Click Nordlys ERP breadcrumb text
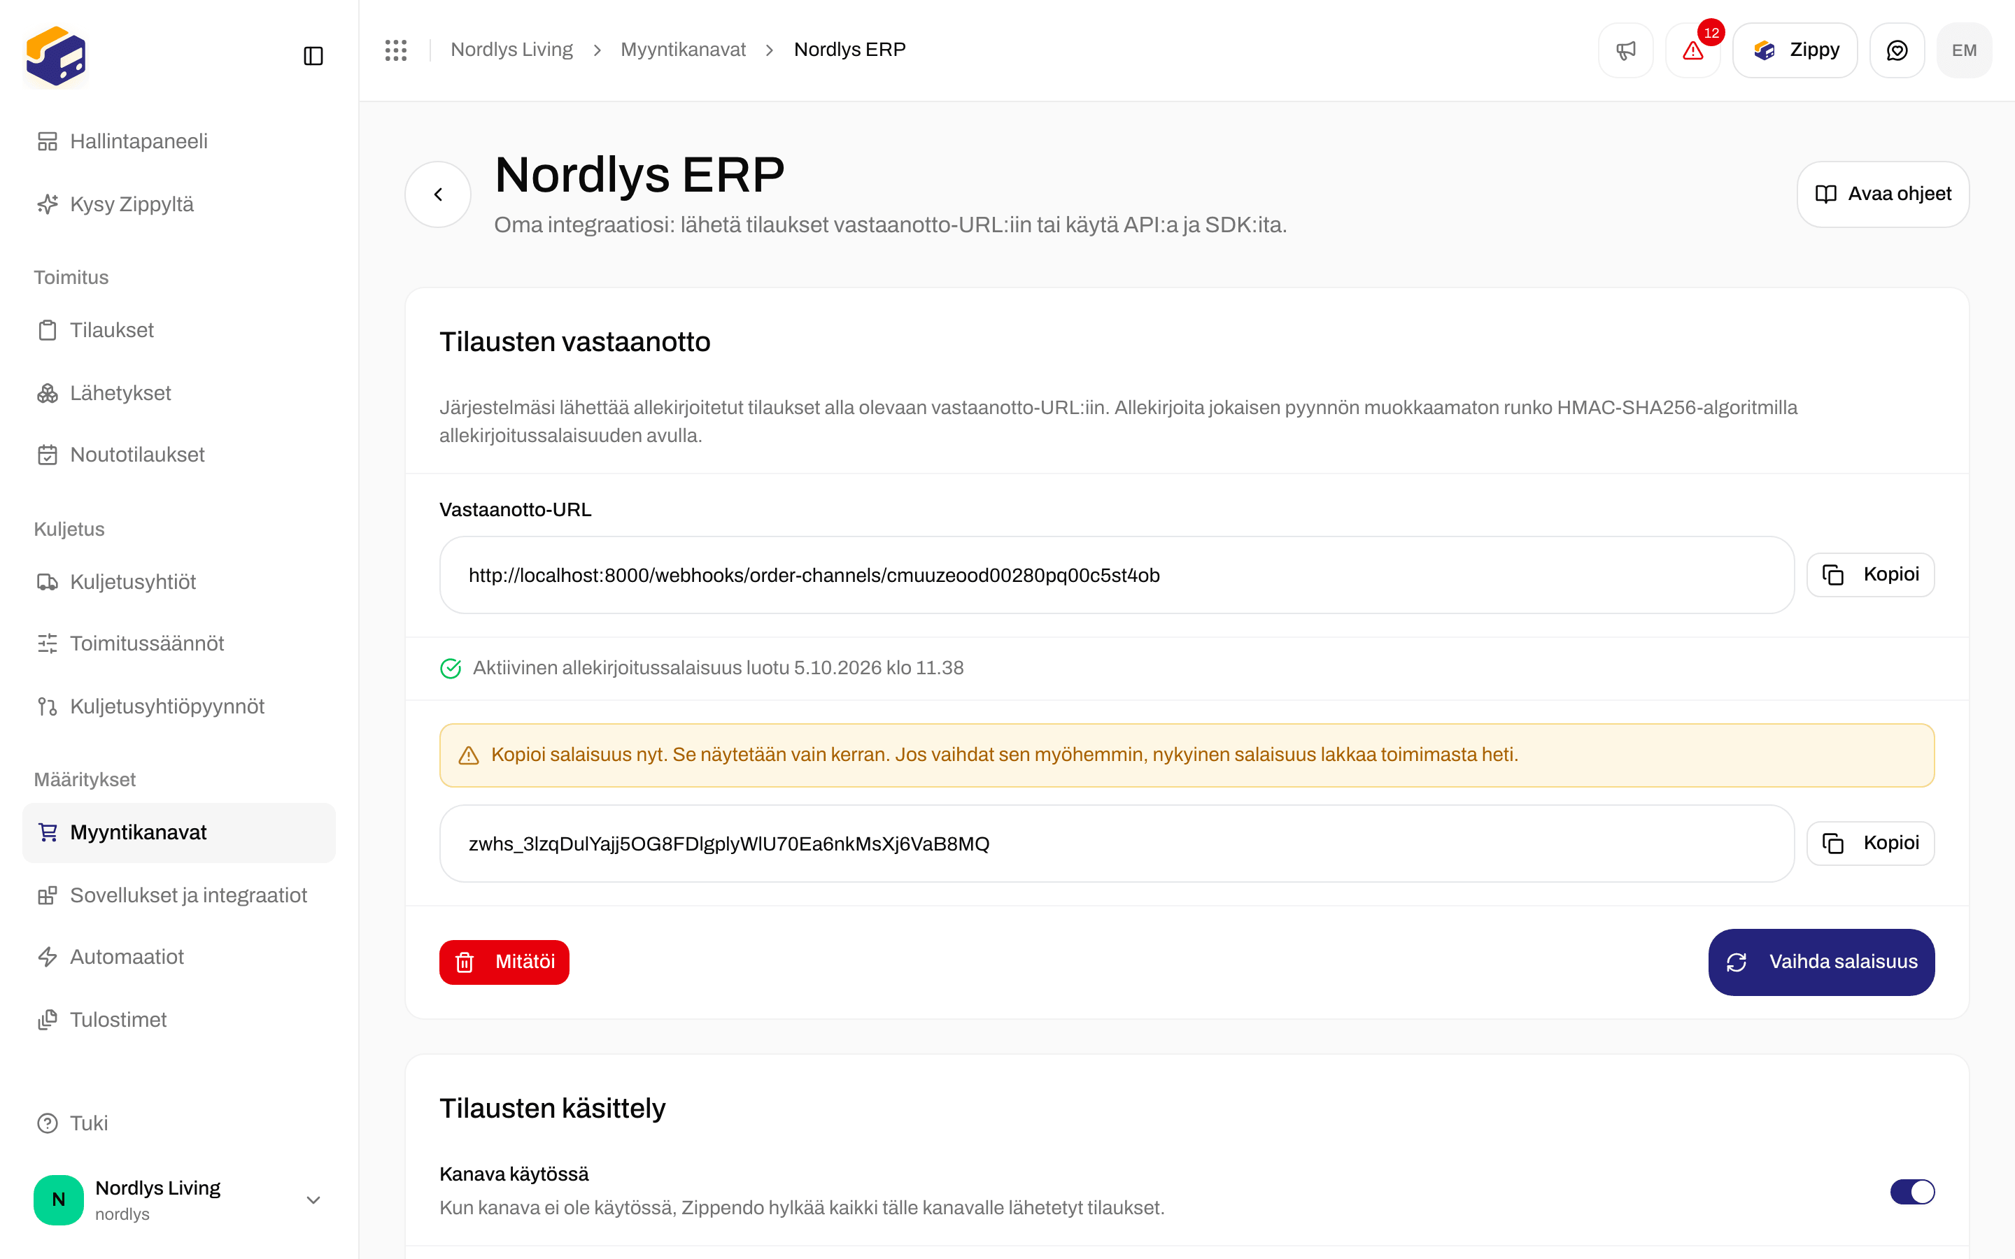This screenshot has height=1259, width=2015. [x=849, y=50]
